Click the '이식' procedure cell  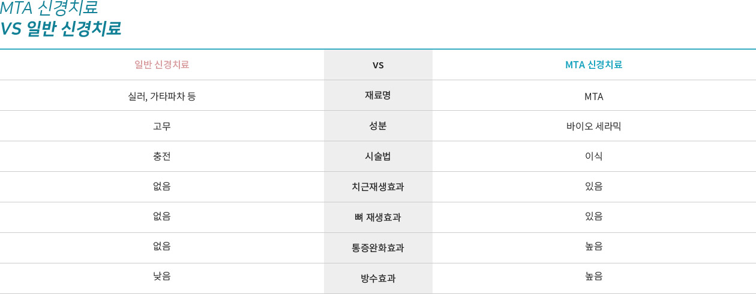point(594,156)
